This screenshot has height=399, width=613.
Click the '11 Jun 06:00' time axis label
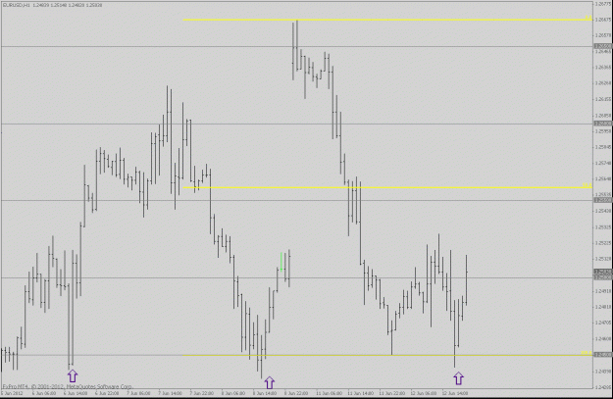(328, 393)
